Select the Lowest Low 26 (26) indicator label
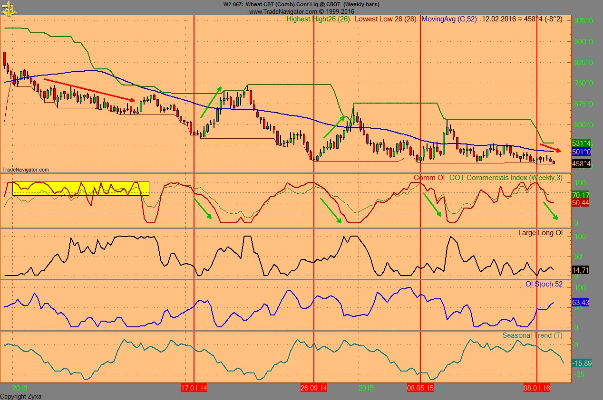The image size is (603, 400). coord(385,20)
